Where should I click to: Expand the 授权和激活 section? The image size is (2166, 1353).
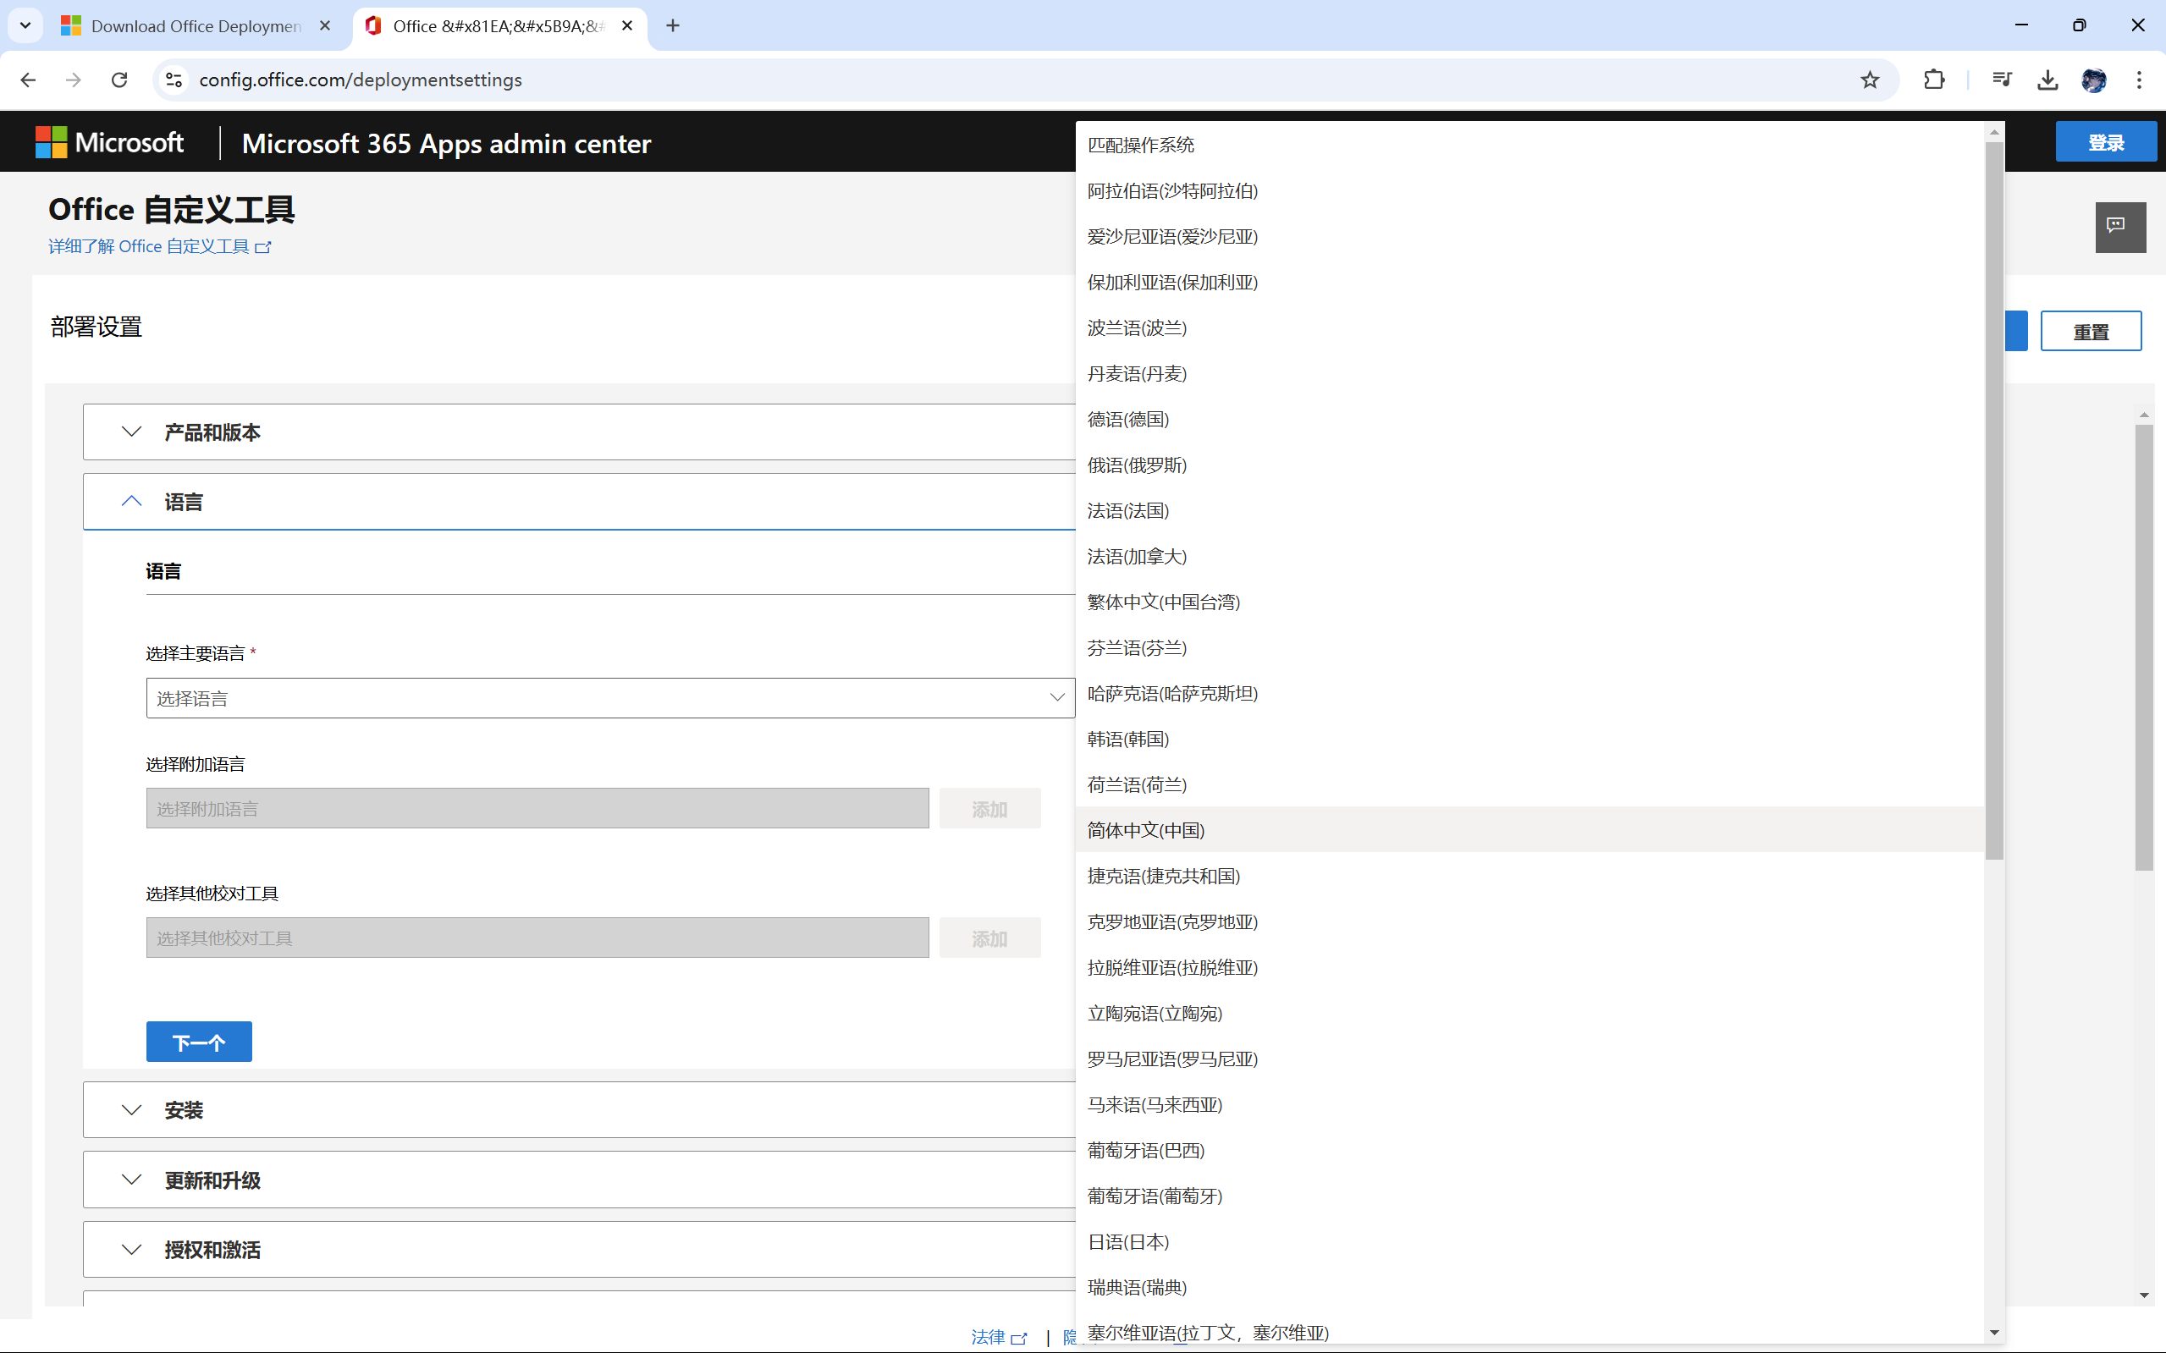pos(579,1249)
